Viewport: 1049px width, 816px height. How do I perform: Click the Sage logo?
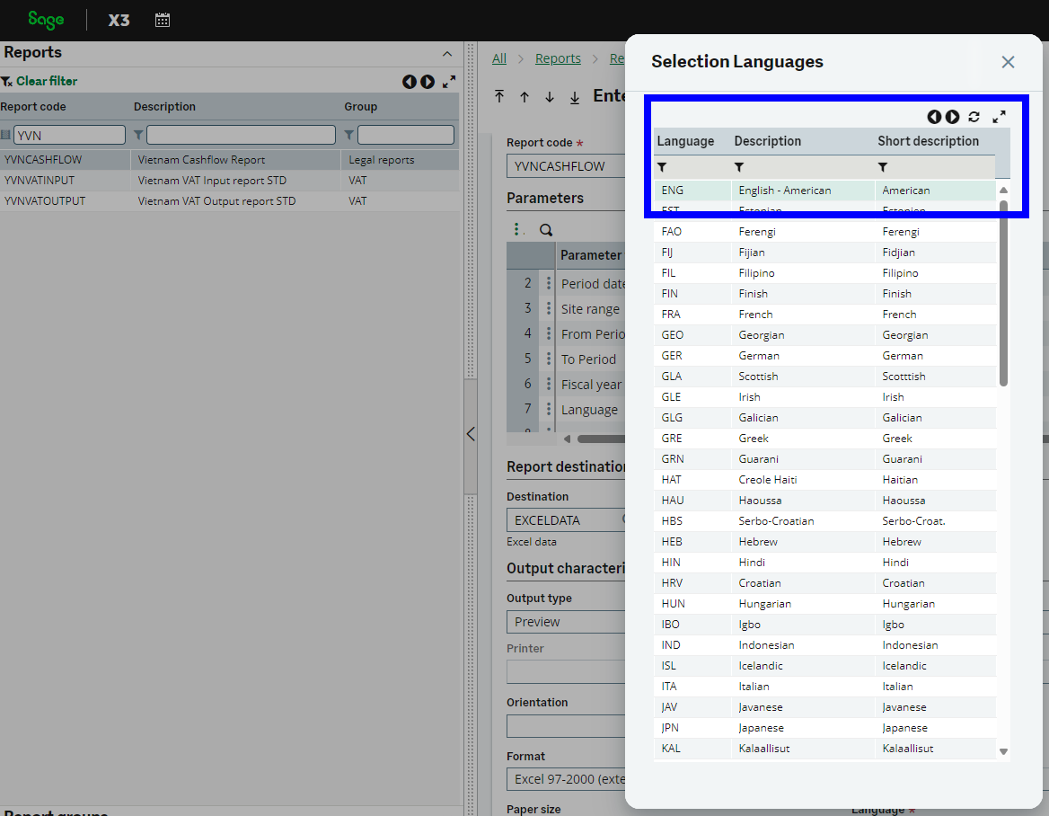(x=46, y=20)
